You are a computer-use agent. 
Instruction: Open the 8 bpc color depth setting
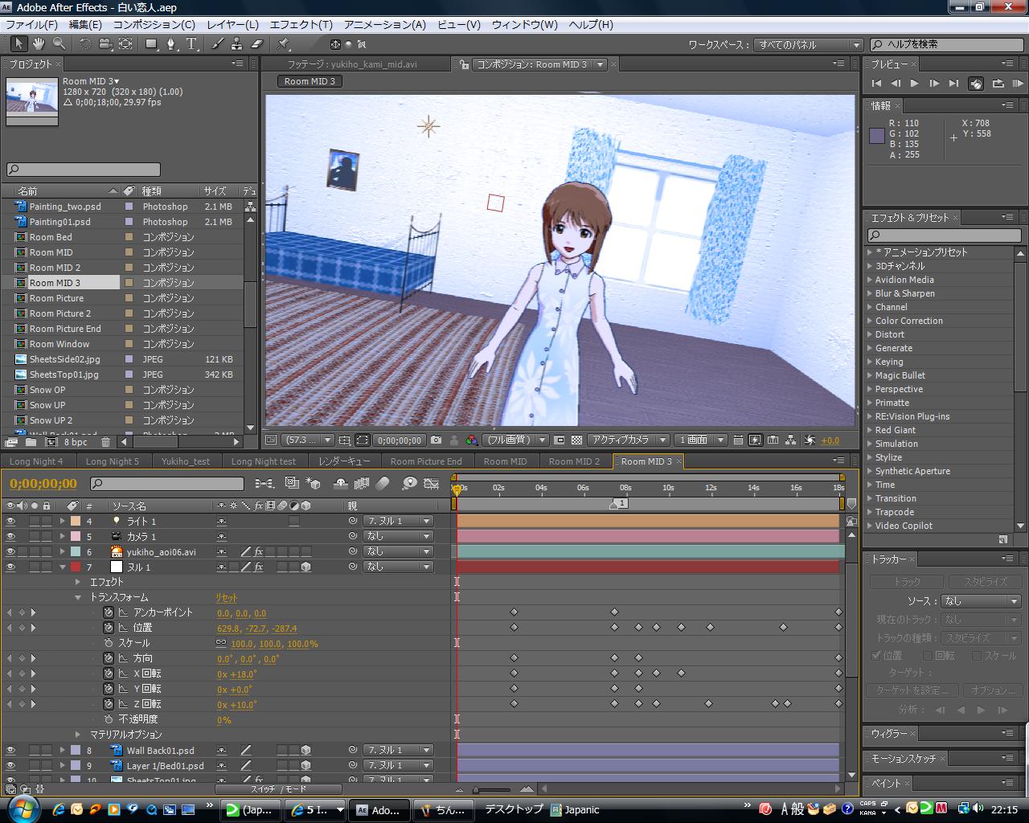tap(76, 441)
